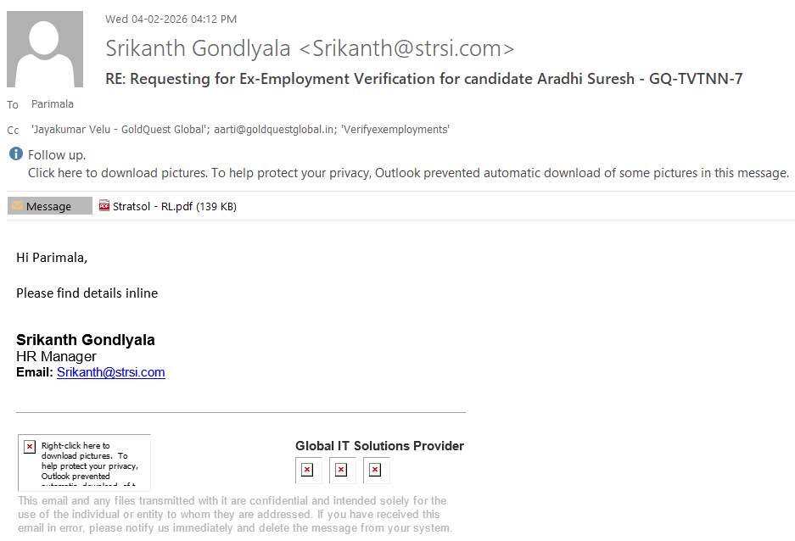Click the Cc address aarti@goldquestglobal.in

tap(283, 130)
